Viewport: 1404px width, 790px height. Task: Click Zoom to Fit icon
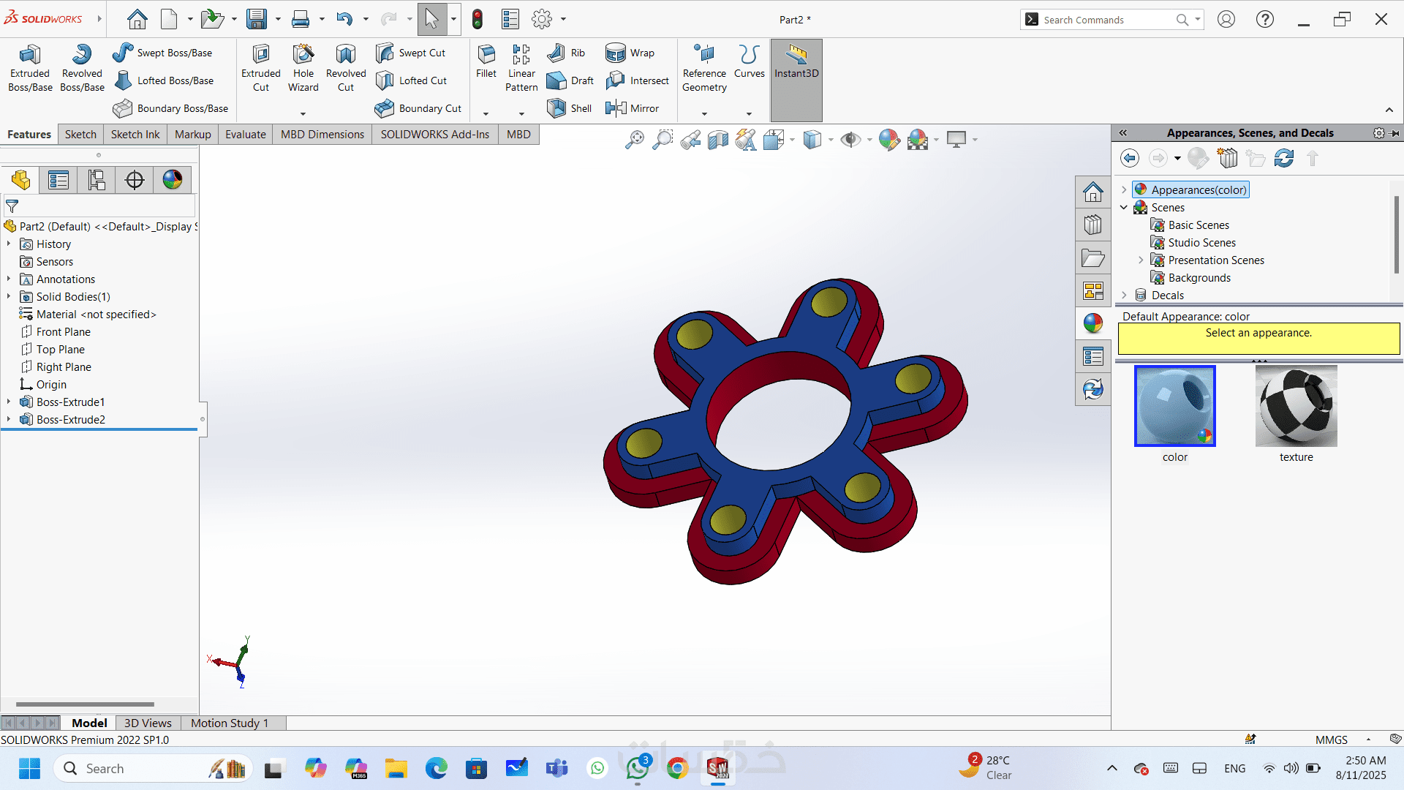coord(634,139)
